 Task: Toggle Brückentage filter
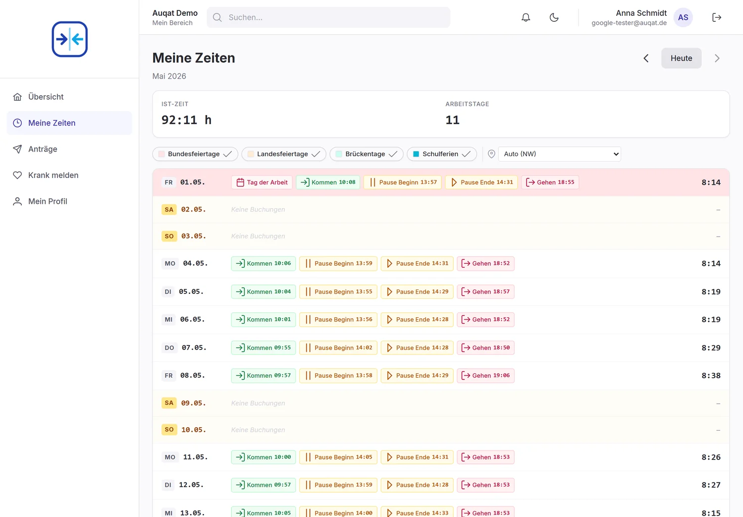(x=367, y=154)
